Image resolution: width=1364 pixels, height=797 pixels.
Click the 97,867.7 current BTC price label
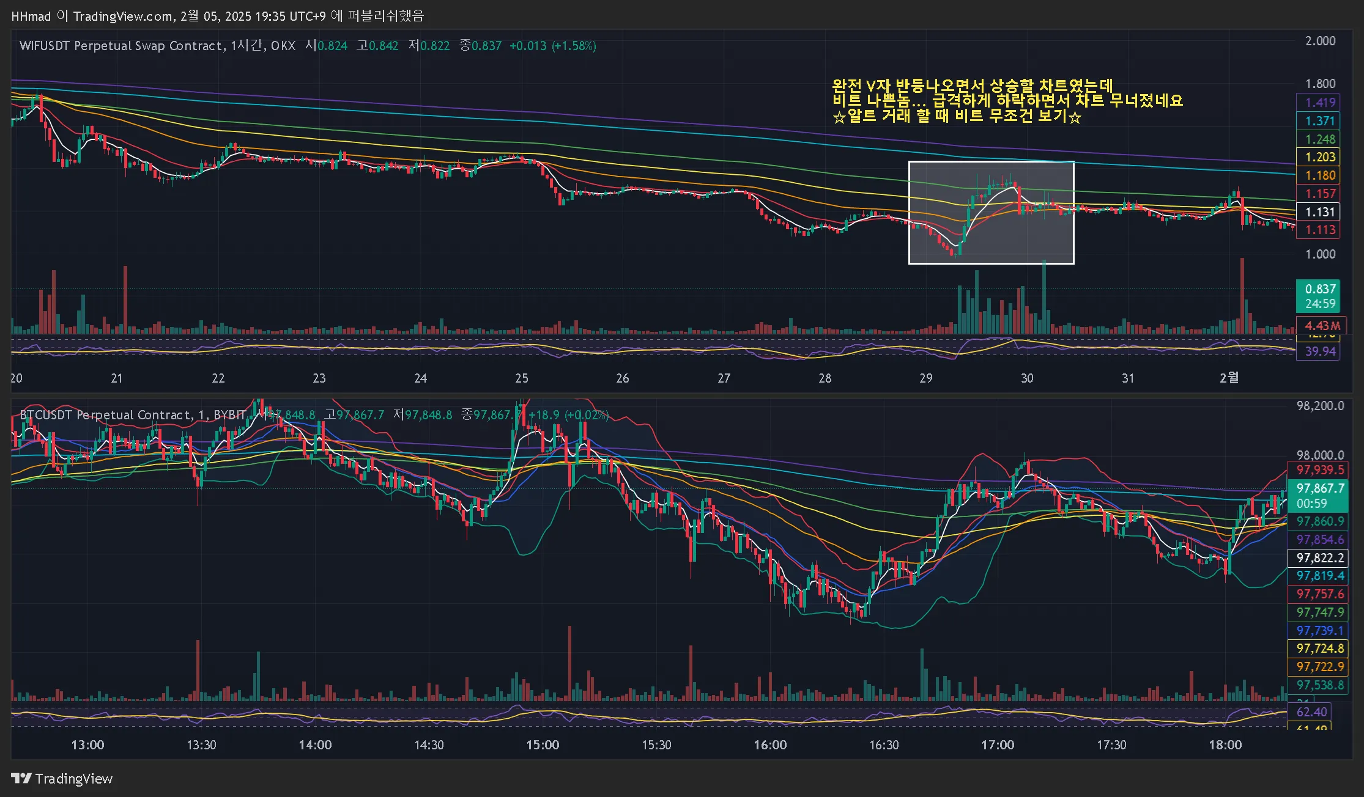coord(1319,496)
